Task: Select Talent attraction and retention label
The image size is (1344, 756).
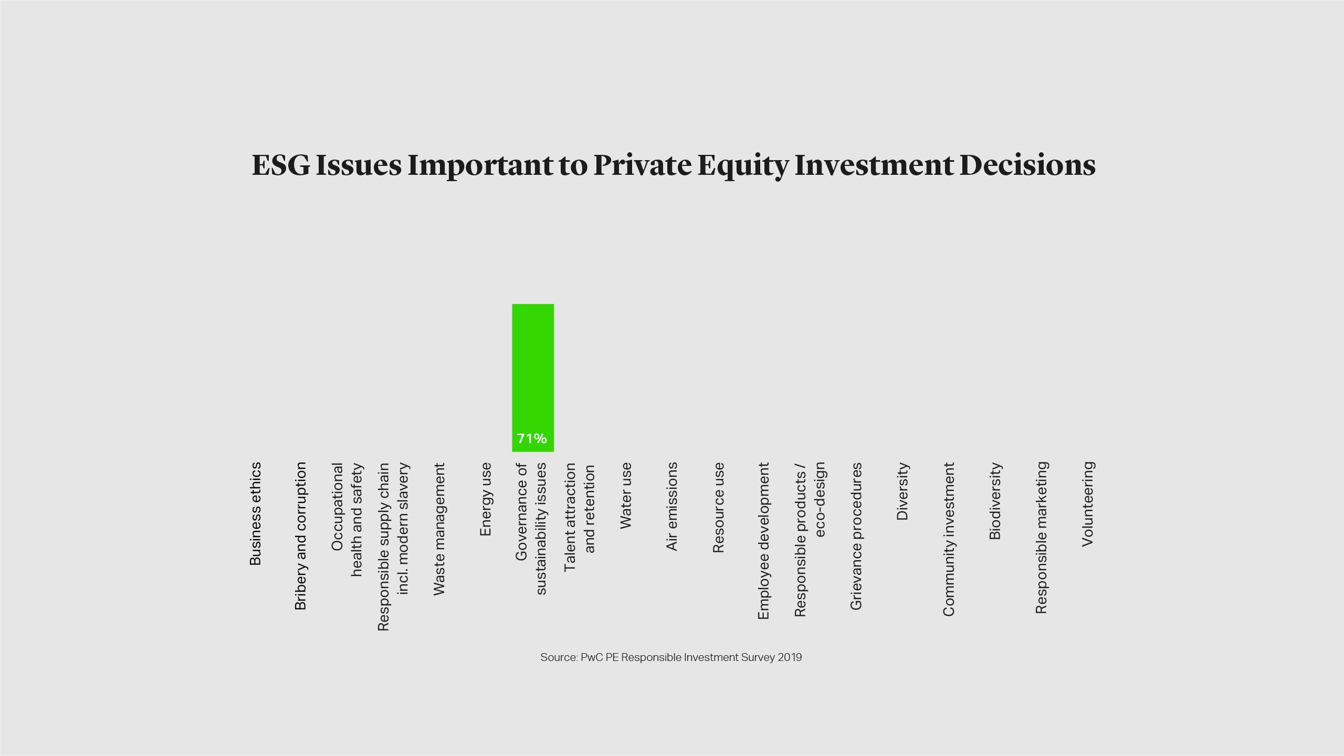Action: click(580, 517)
